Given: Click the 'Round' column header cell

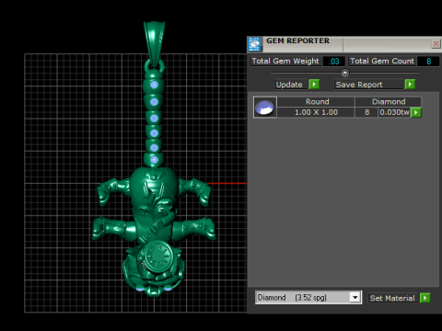Looking at the screenshot, I should click(x=317, y=102).
